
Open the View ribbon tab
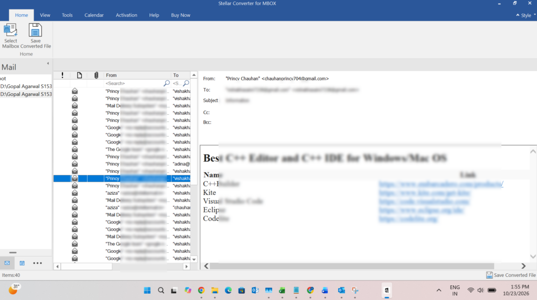click(45, 15)
